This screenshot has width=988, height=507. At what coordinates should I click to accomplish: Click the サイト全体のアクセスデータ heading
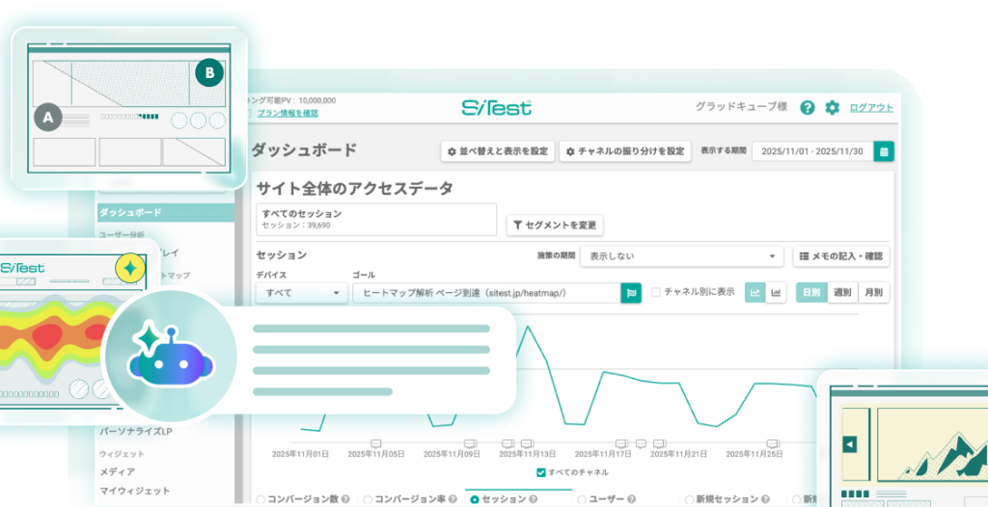click(355, 188)
